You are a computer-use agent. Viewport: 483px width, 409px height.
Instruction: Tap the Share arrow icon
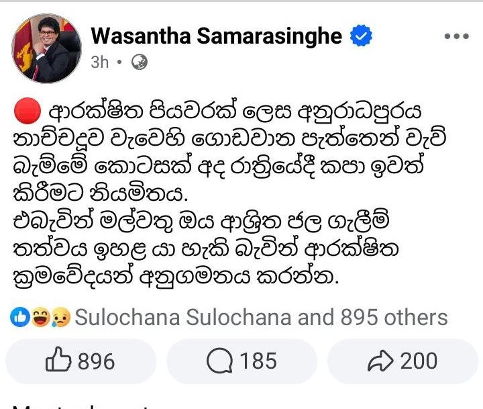[380, 362]
